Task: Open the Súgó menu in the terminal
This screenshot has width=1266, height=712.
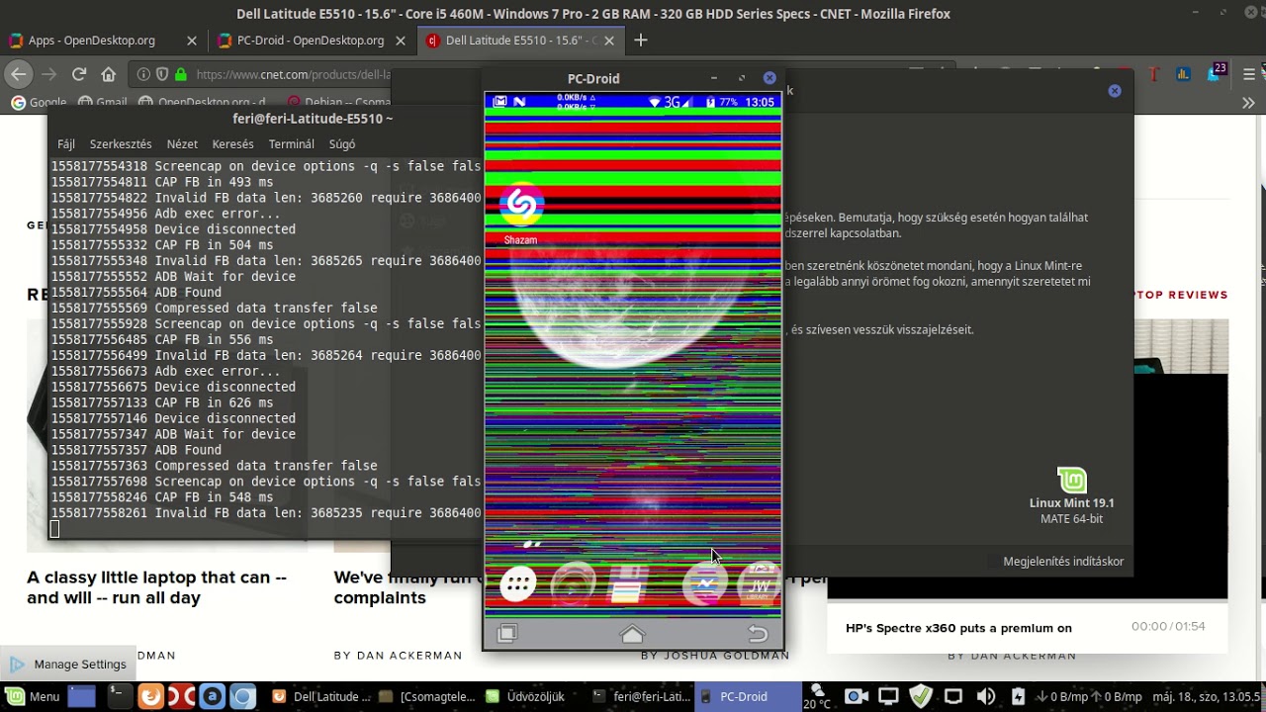Action: click(x=342, y=144)
